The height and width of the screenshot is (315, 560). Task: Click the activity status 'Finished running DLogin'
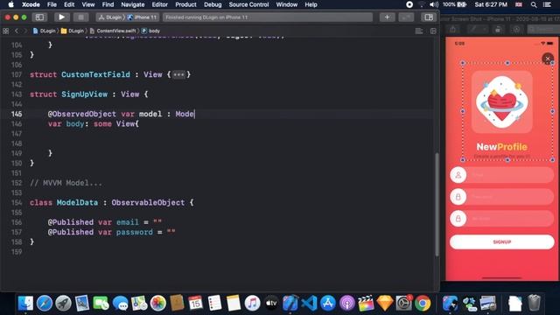tap(268, 17)
